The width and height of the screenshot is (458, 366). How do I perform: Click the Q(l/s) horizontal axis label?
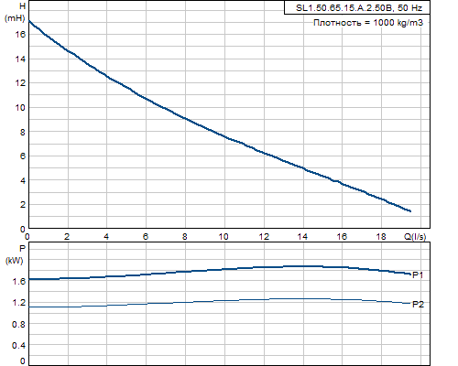coord(415,236)
